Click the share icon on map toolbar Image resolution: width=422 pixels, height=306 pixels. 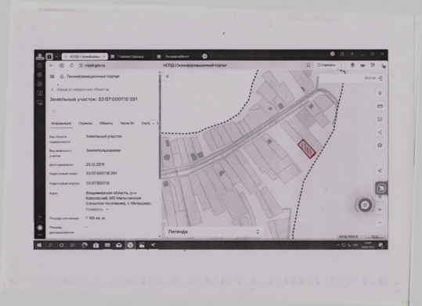coord(380,132)
